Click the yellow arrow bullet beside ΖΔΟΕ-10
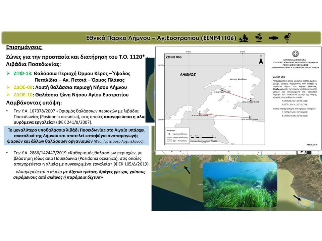The image size is (322, 241). pos(8,94)
